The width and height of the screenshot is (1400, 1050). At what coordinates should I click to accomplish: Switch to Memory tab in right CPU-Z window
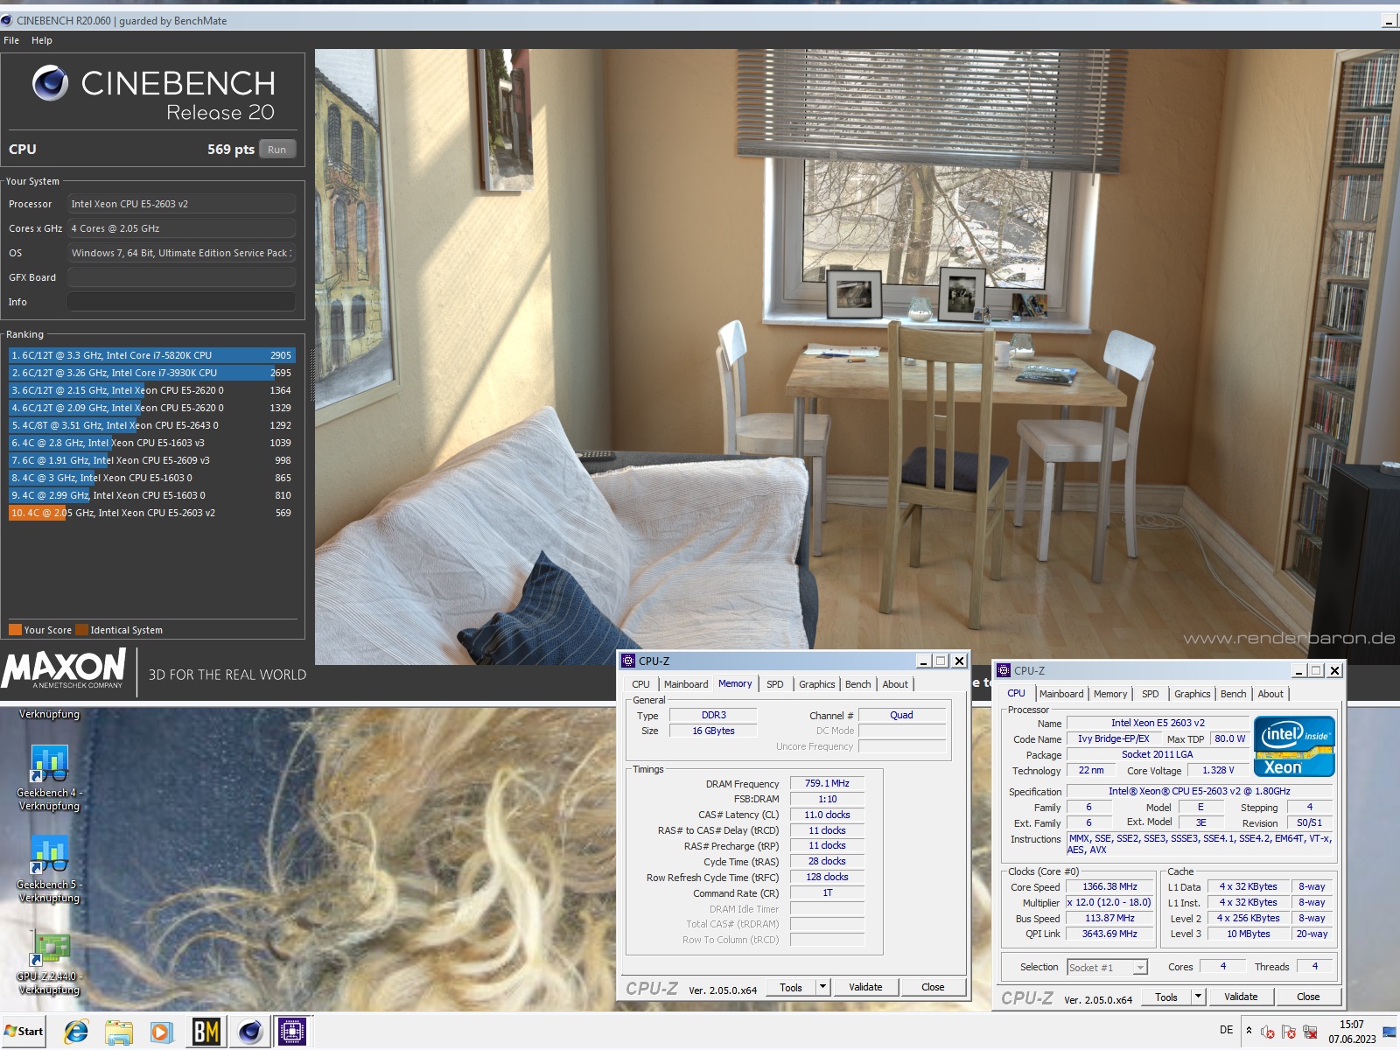[1110, 694]
